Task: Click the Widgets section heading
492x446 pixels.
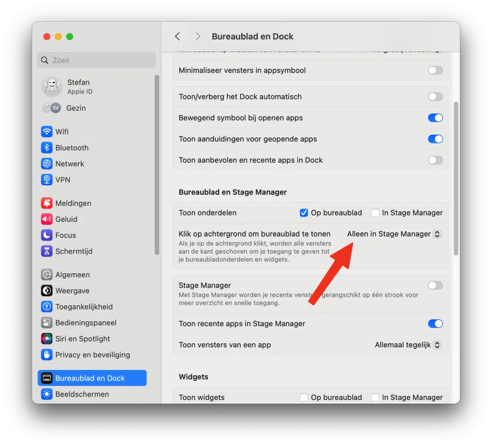Action: 193,377
